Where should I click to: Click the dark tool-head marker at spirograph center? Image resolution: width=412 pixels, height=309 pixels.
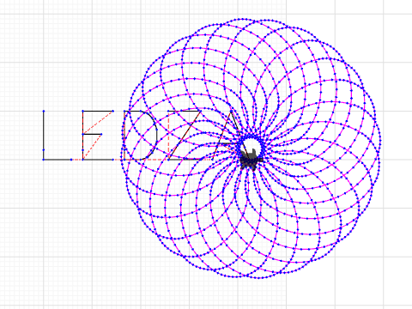click(x=251, y=161)
